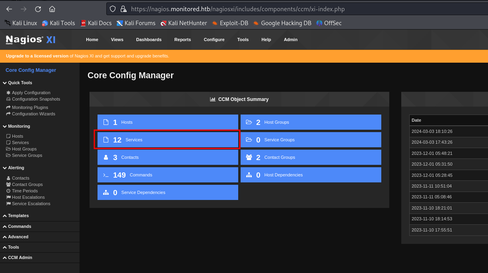Click the padlock site security icon
The height and width of the screenshot is (273, 488).
pyautogui.click(x=123, y=9)
